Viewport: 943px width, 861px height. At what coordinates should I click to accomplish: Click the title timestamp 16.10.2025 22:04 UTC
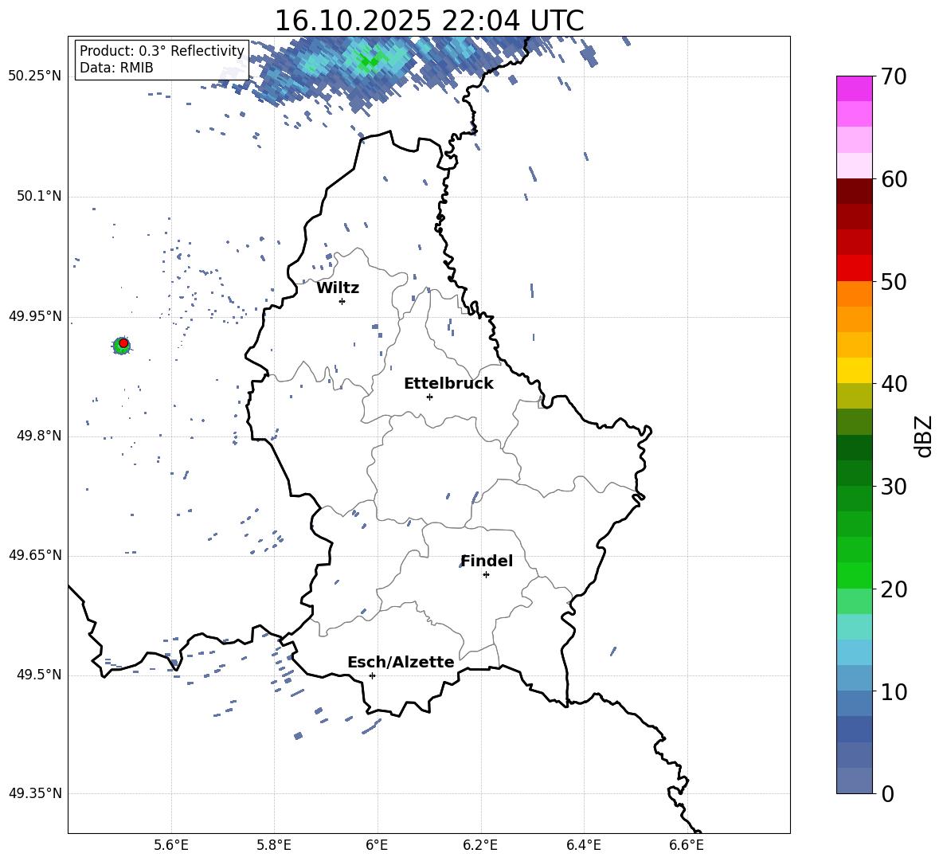(428, 21)
